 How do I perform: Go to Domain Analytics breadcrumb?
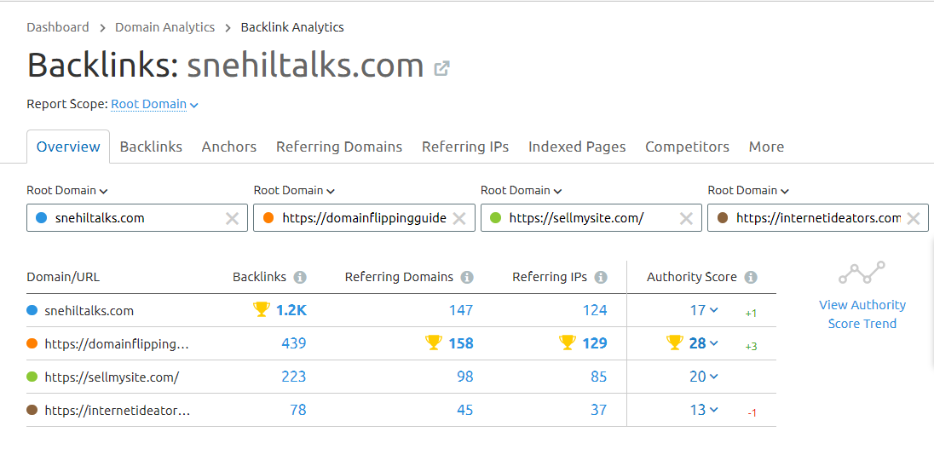pyautogui.click(x=165, y=27)
